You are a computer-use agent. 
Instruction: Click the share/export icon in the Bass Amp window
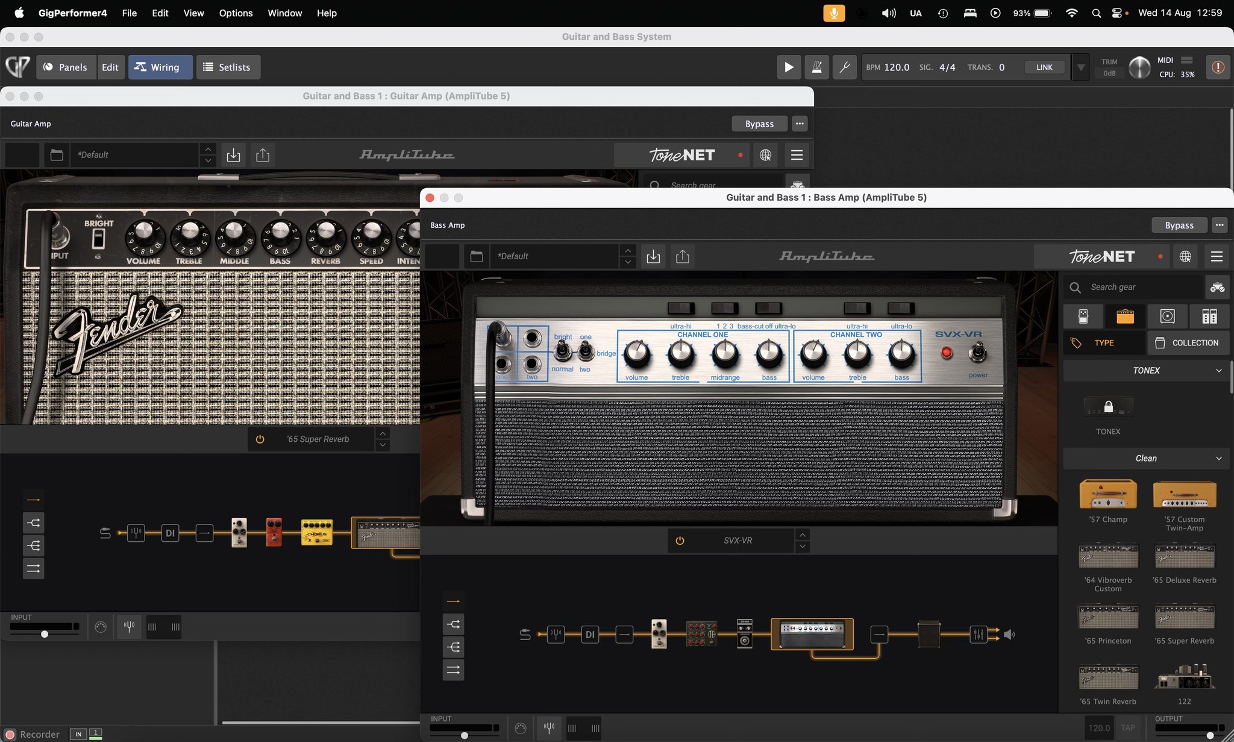click(x=682, y=256)
